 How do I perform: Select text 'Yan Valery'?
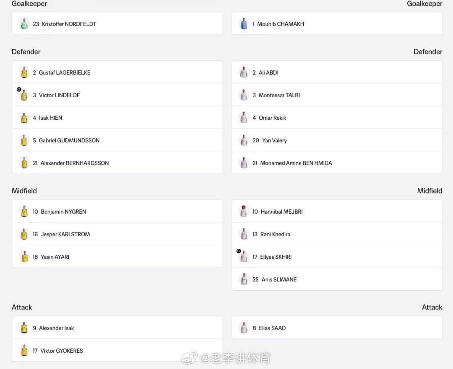[274, 140]
